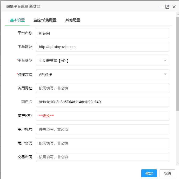Click the 用户帐号 input field

(x=103, y=129)
